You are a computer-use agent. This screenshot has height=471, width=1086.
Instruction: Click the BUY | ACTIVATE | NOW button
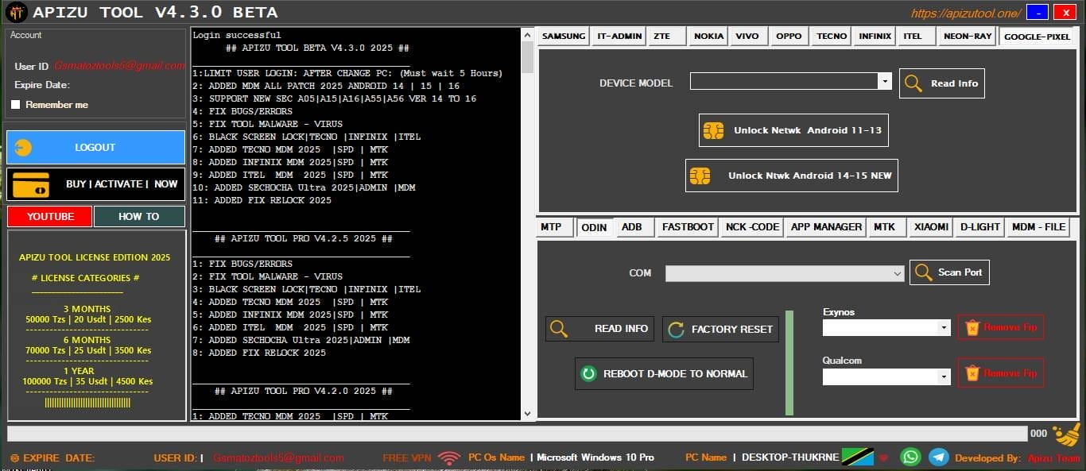(x=95, y=184)
